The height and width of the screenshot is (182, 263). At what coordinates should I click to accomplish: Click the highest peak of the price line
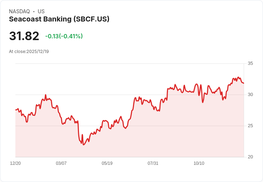tap(238, 77)
